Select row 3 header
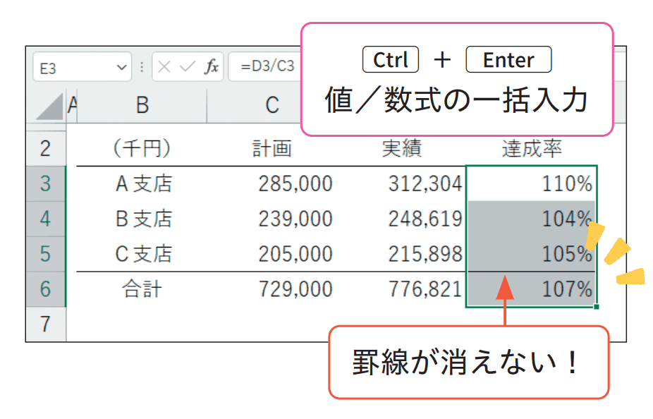653x419 pixels. tap(46, 183)
